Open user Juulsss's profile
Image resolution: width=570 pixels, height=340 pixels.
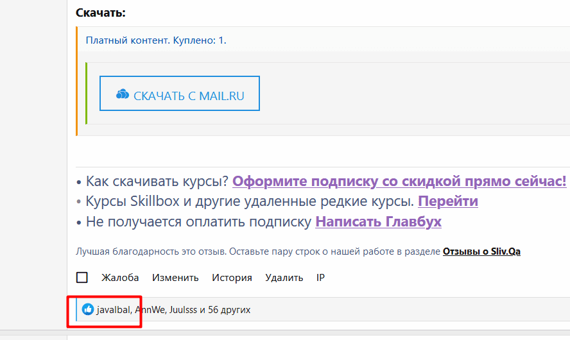[182, 310]
